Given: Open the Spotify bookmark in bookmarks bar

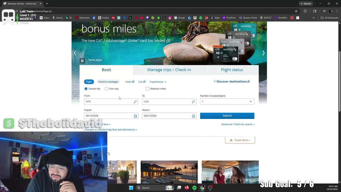Looking at the screenshot, I should 201,18.
